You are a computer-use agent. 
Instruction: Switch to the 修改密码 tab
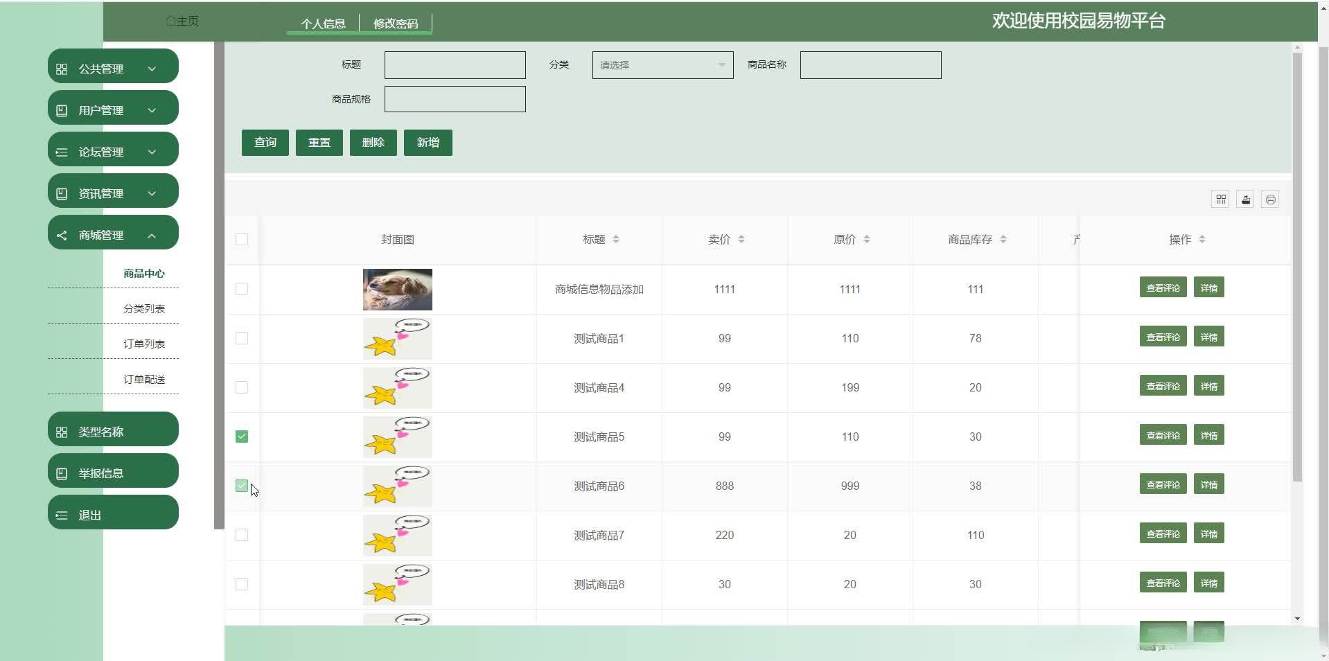(x=395, y=24)
